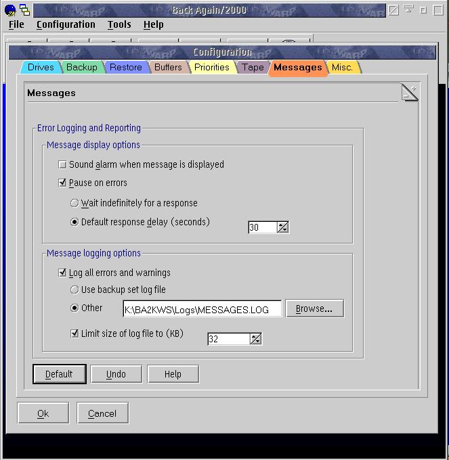The width and height of the screenshot is (449, 460).
Task: Open the File menu
Action: point(16,24)
